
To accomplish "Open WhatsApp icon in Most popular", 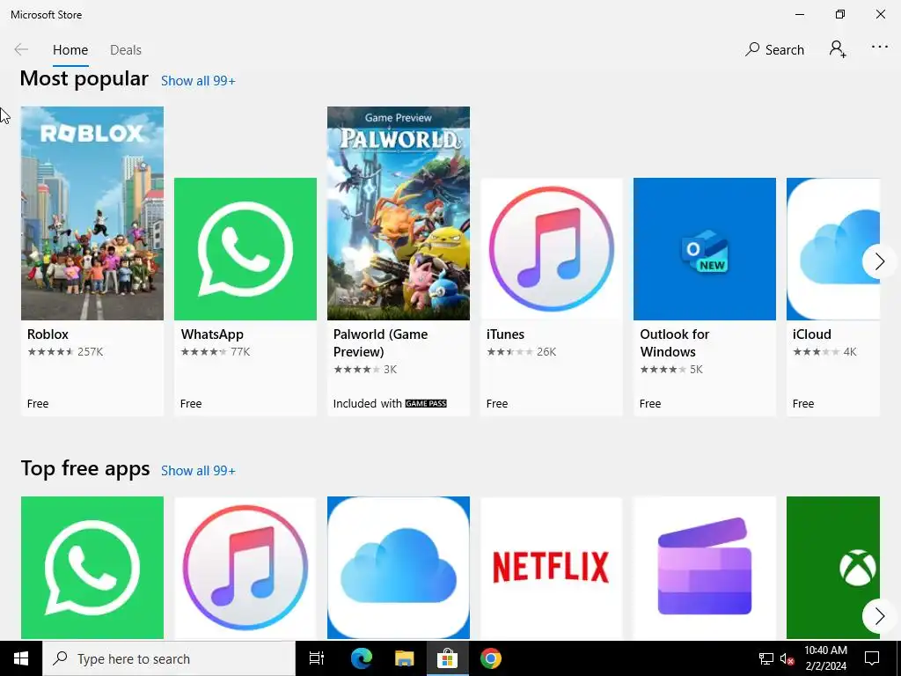I will coord(245,249).
